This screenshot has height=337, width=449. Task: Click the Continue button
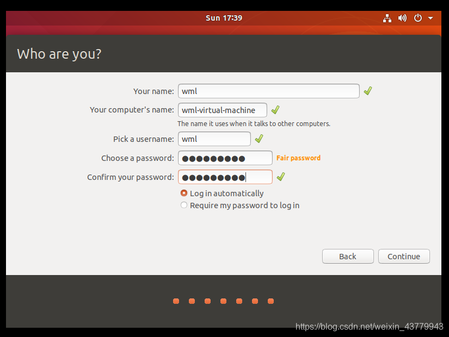(x=404, y=257)
